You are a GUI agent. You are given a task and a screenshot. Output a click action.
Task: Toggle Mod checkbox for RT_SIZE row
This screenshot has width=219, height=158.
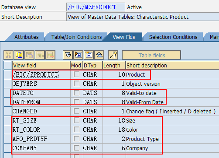point(76,120)
